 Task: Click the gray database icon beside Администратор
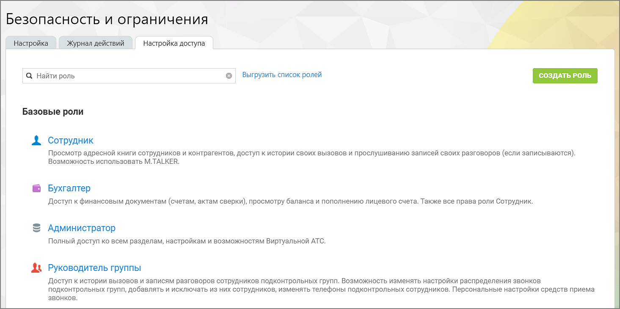[36, 228]
